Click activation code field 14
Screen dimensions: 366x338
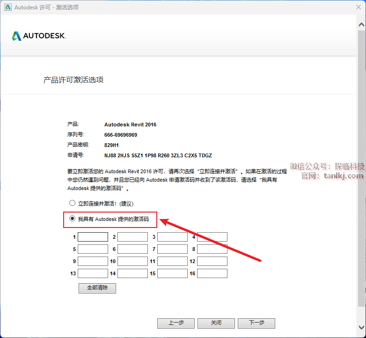point(132,273)
